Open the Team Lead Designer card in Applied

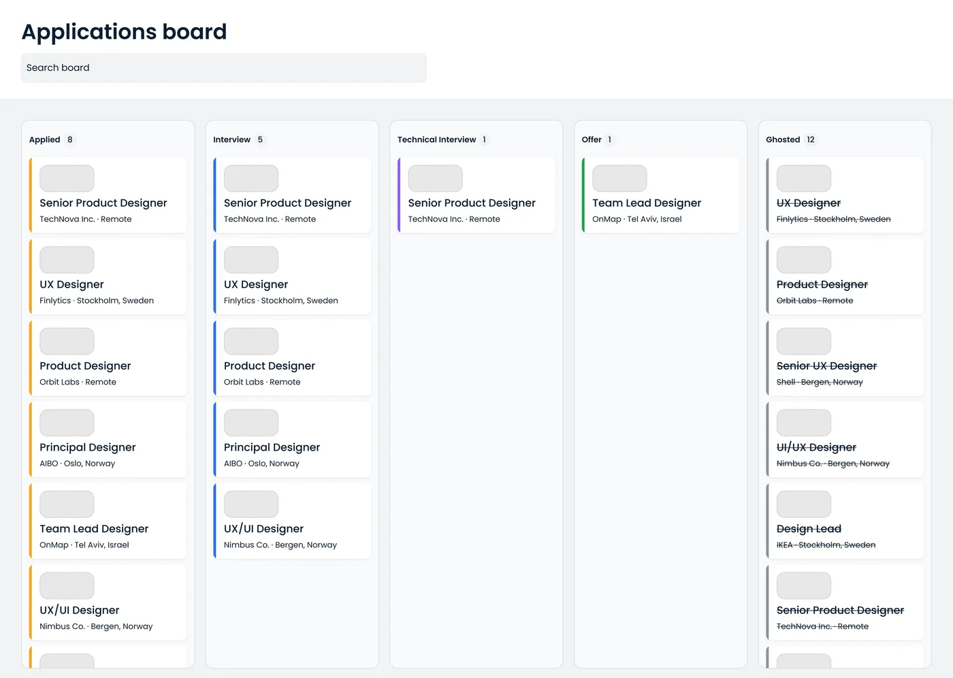108,521
